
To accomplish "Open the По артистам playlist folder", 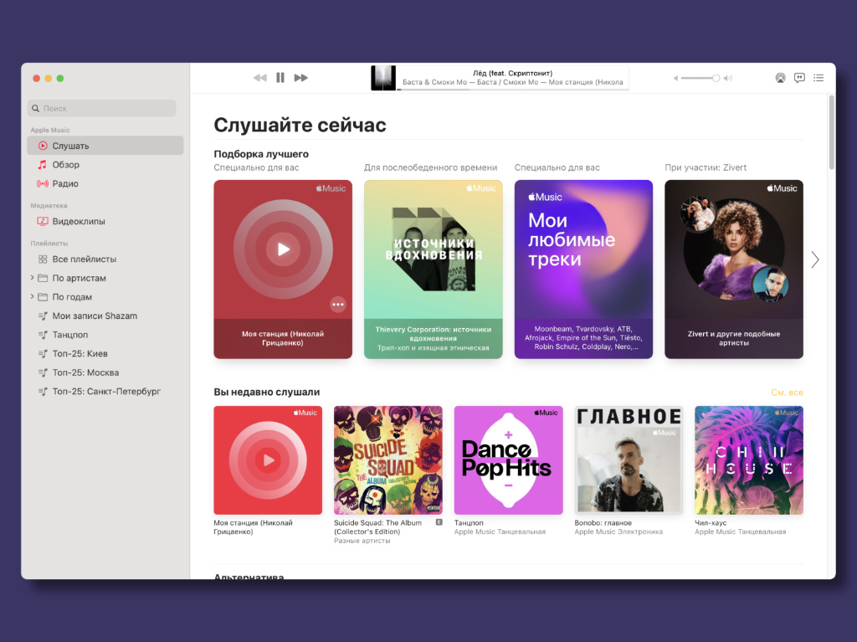I will (79, 278).
